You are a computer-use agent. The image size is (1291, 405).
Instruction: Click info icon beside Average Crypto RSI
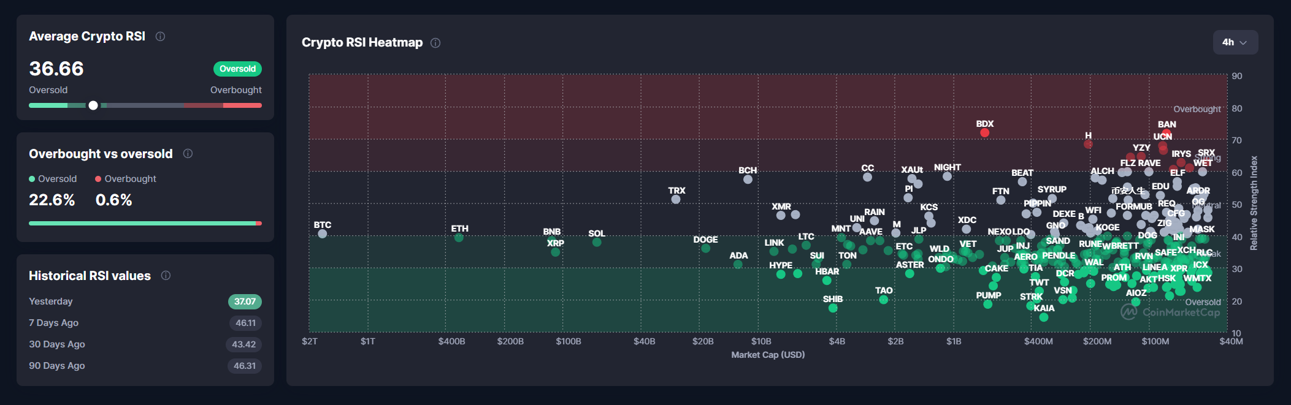160,37
